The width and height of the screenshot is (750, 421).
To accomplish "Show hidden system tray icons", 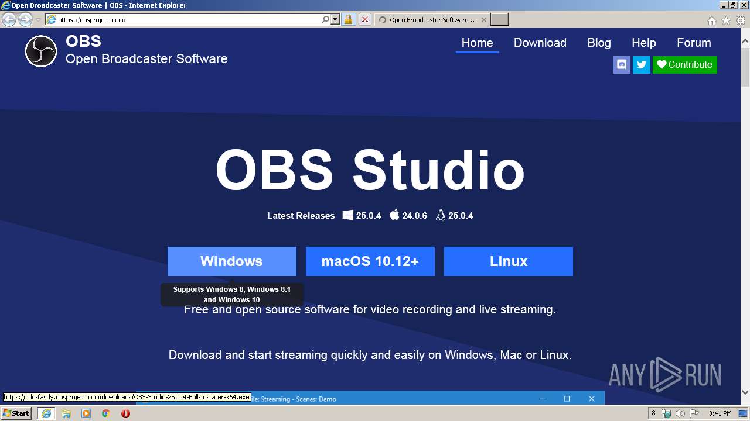I will 653,413.
